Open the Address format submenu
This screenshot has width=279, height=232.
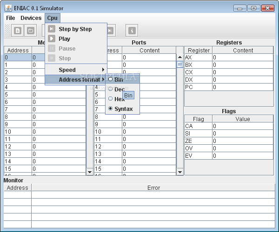click(75, 80)
